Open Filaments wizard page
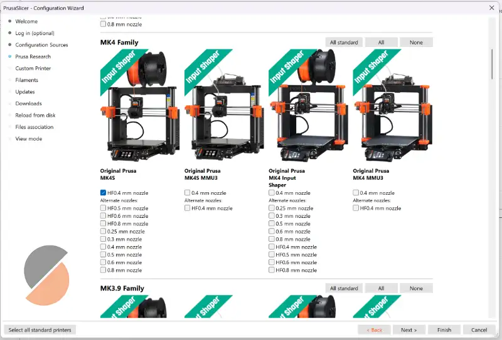Viewport: 502px width, 340px height. pyautogui.click(x=26, y=80)
